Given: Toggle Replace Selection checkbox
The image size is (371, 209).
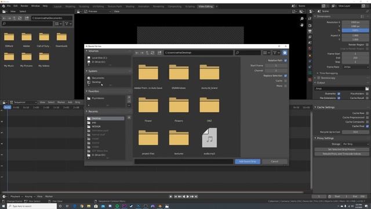Looking at the screenshot, I should [285, 75].
